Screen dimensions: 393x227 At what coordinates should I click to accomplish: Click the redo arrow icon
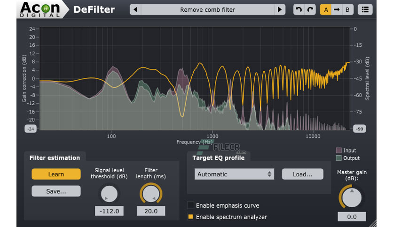coord(310,10)
